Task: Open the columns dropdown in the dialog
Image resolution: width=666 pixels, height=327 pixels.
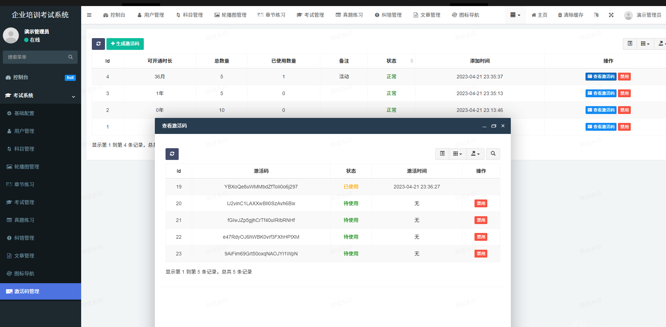Action: click(457, 154)
